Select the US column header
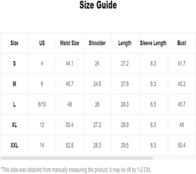 coord(42,43)
